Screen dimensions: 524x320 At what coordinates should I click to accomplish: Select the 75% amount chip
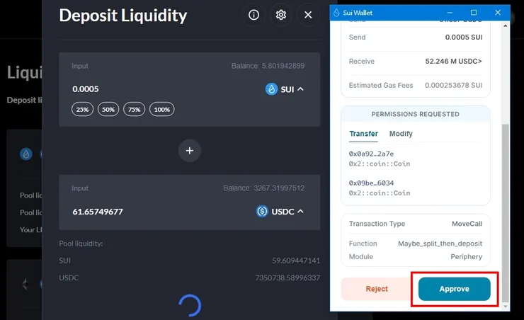click(134, 109)
